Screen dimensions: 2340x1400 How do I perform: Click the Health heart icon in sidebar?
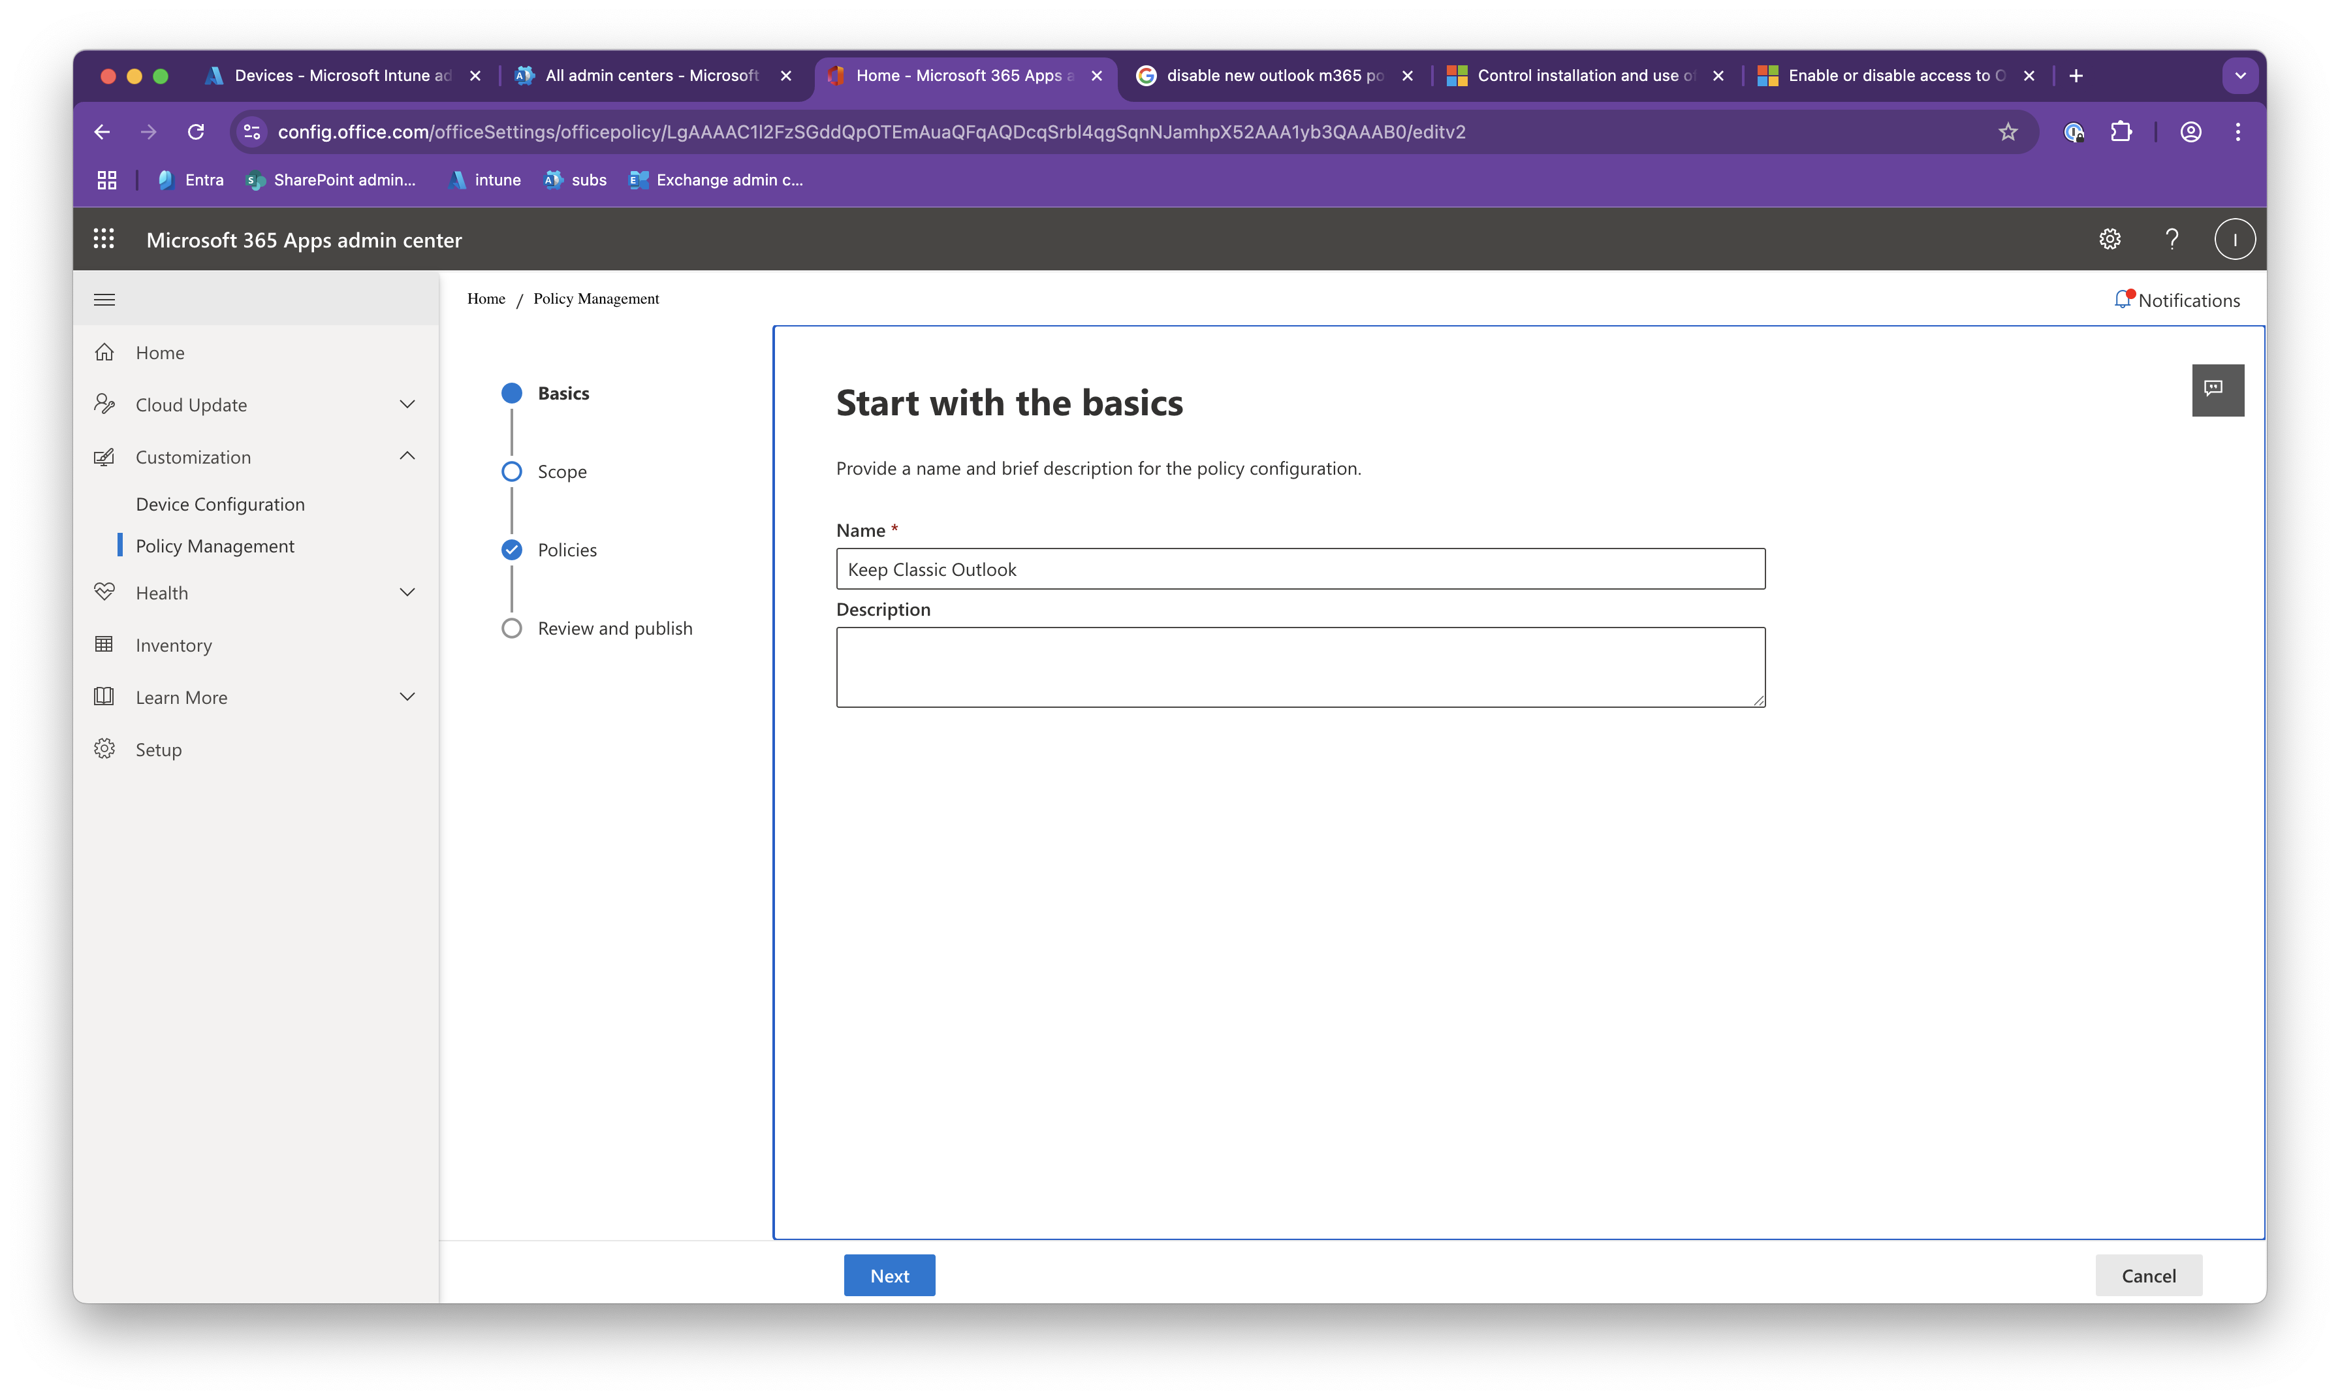click(x=104, y=592)
